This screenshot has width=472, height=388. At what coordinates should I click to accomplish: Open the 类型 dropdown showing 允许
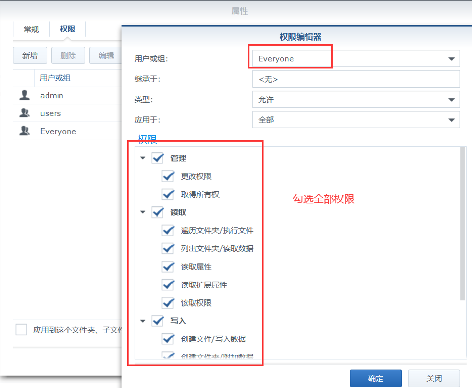click(451, 100)
